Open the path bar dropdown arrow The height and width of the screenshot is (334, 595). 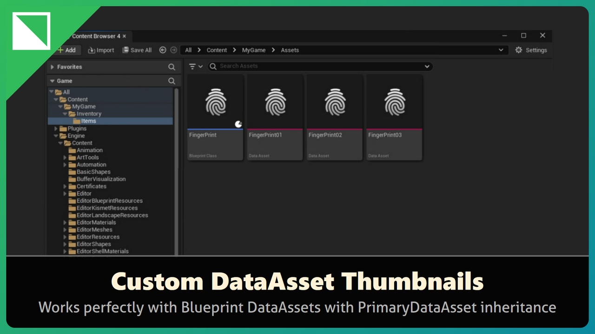coord(501,50)
